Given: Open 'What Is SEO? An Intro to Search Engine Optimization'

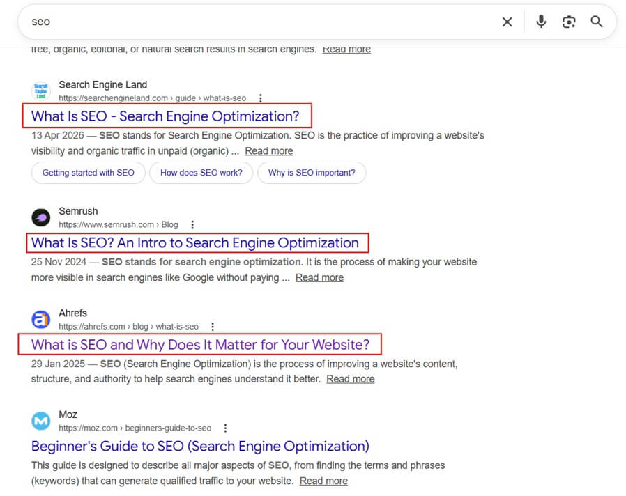Looking at the screenshot, I should tap(194, 242).
